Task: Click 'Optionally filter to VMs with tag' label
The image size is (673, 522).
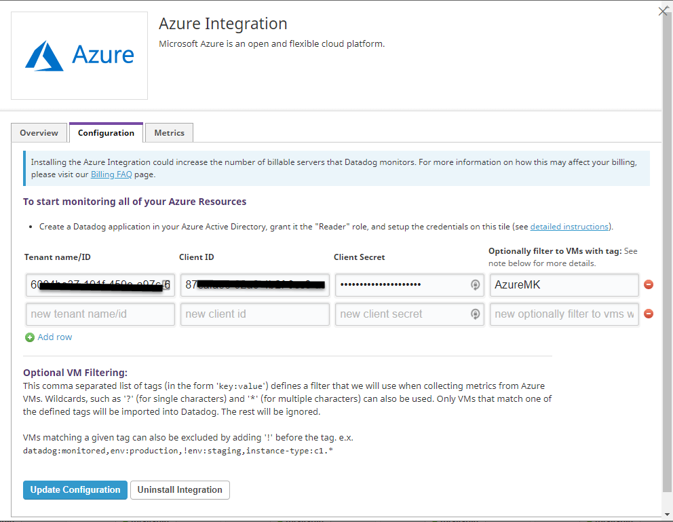Action: pos(555,251)
